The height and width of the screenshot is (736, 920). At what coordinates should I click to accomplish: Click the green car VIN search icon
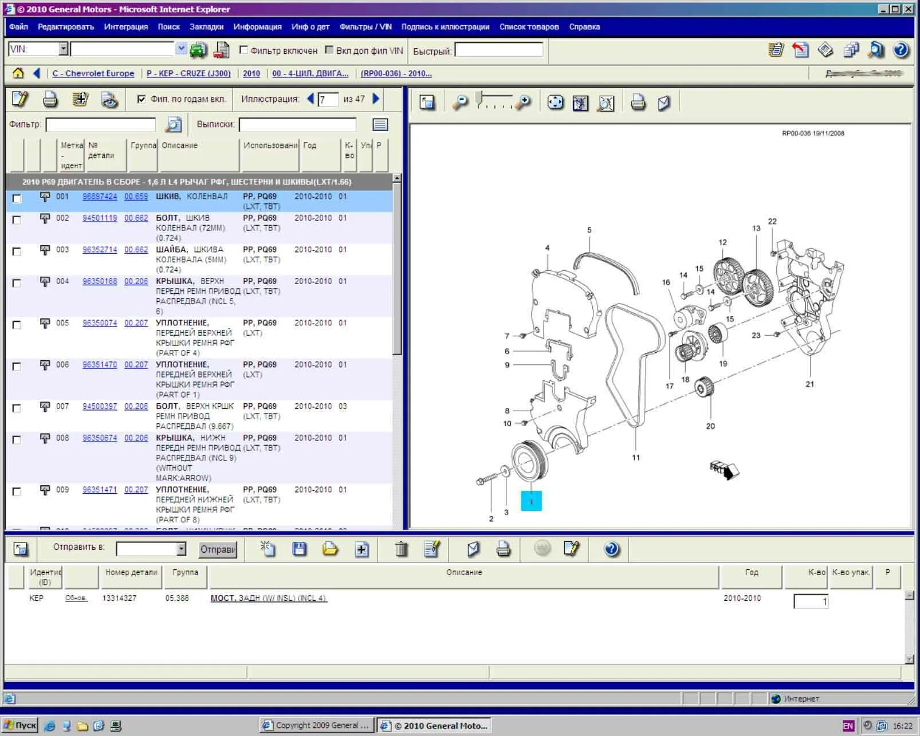point(198,50)
